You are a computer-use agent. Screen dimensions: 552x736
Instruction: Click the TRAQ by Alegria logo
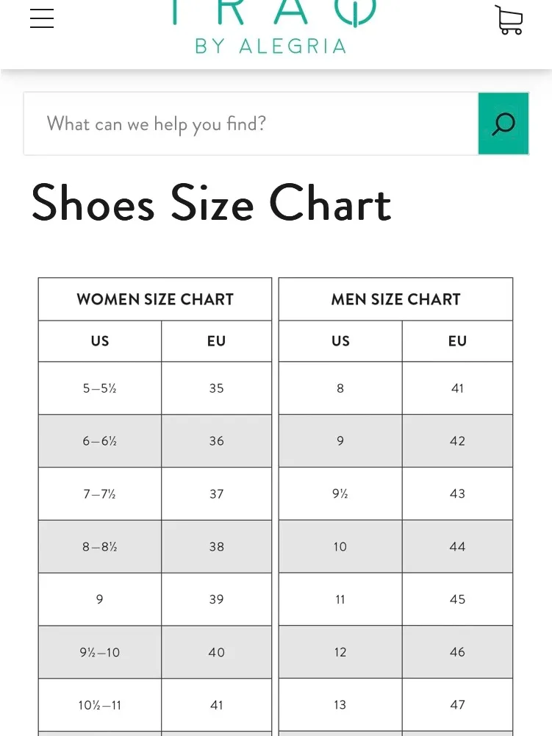click(272, 27)
